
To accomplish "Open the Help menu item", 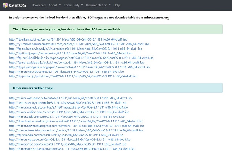I will pyautogui.click(x=117, y=5).
